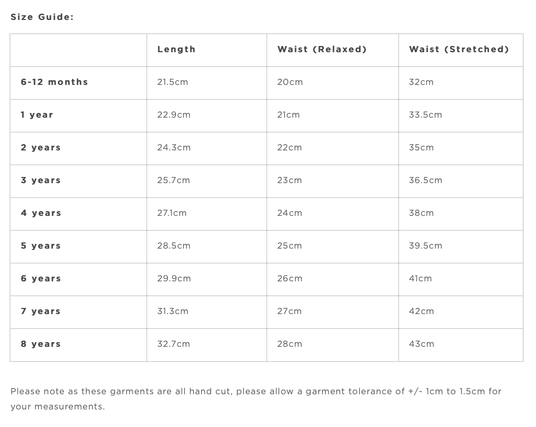
Task: Select the 7 years row label
Action: point(41,311)
